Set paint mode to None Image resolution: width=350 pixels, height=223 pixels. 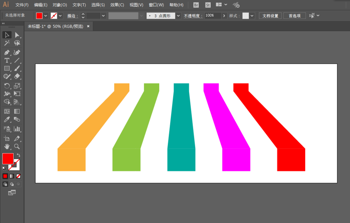[x=18, y=176]
